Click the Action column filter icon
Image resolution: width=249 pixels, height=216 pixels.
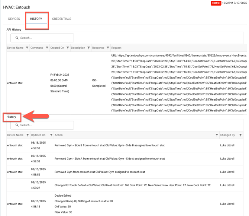coord(217,135)
